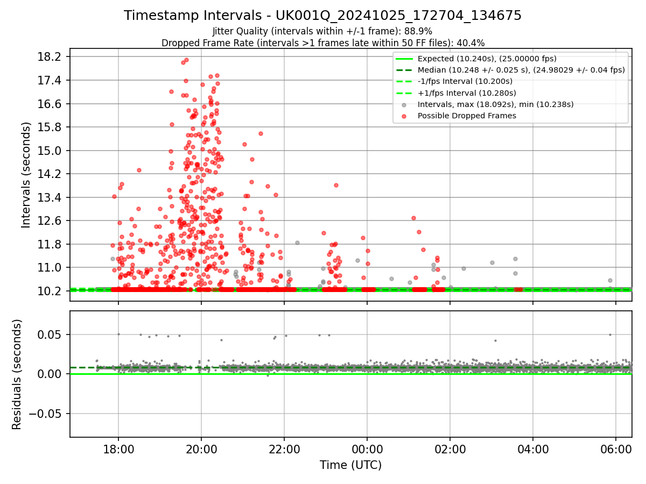Click the solid green line sample beside "Expected" in the legend
Viewport: 646px width, 484px height.
404,59
